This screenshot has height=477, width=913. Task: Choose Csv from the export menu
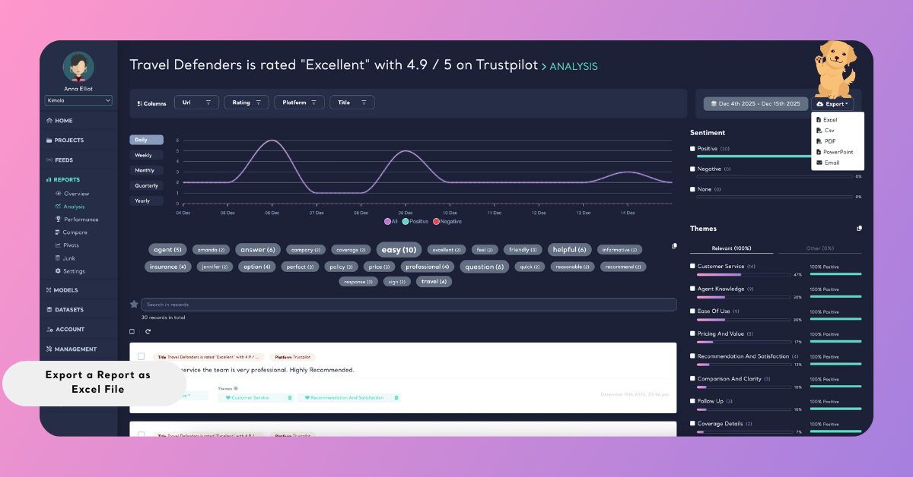click(829, 131)
